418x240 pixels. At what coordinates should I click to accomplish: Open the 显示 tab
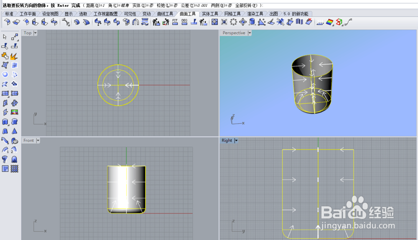pyautogui.click(x=69, y=14)
